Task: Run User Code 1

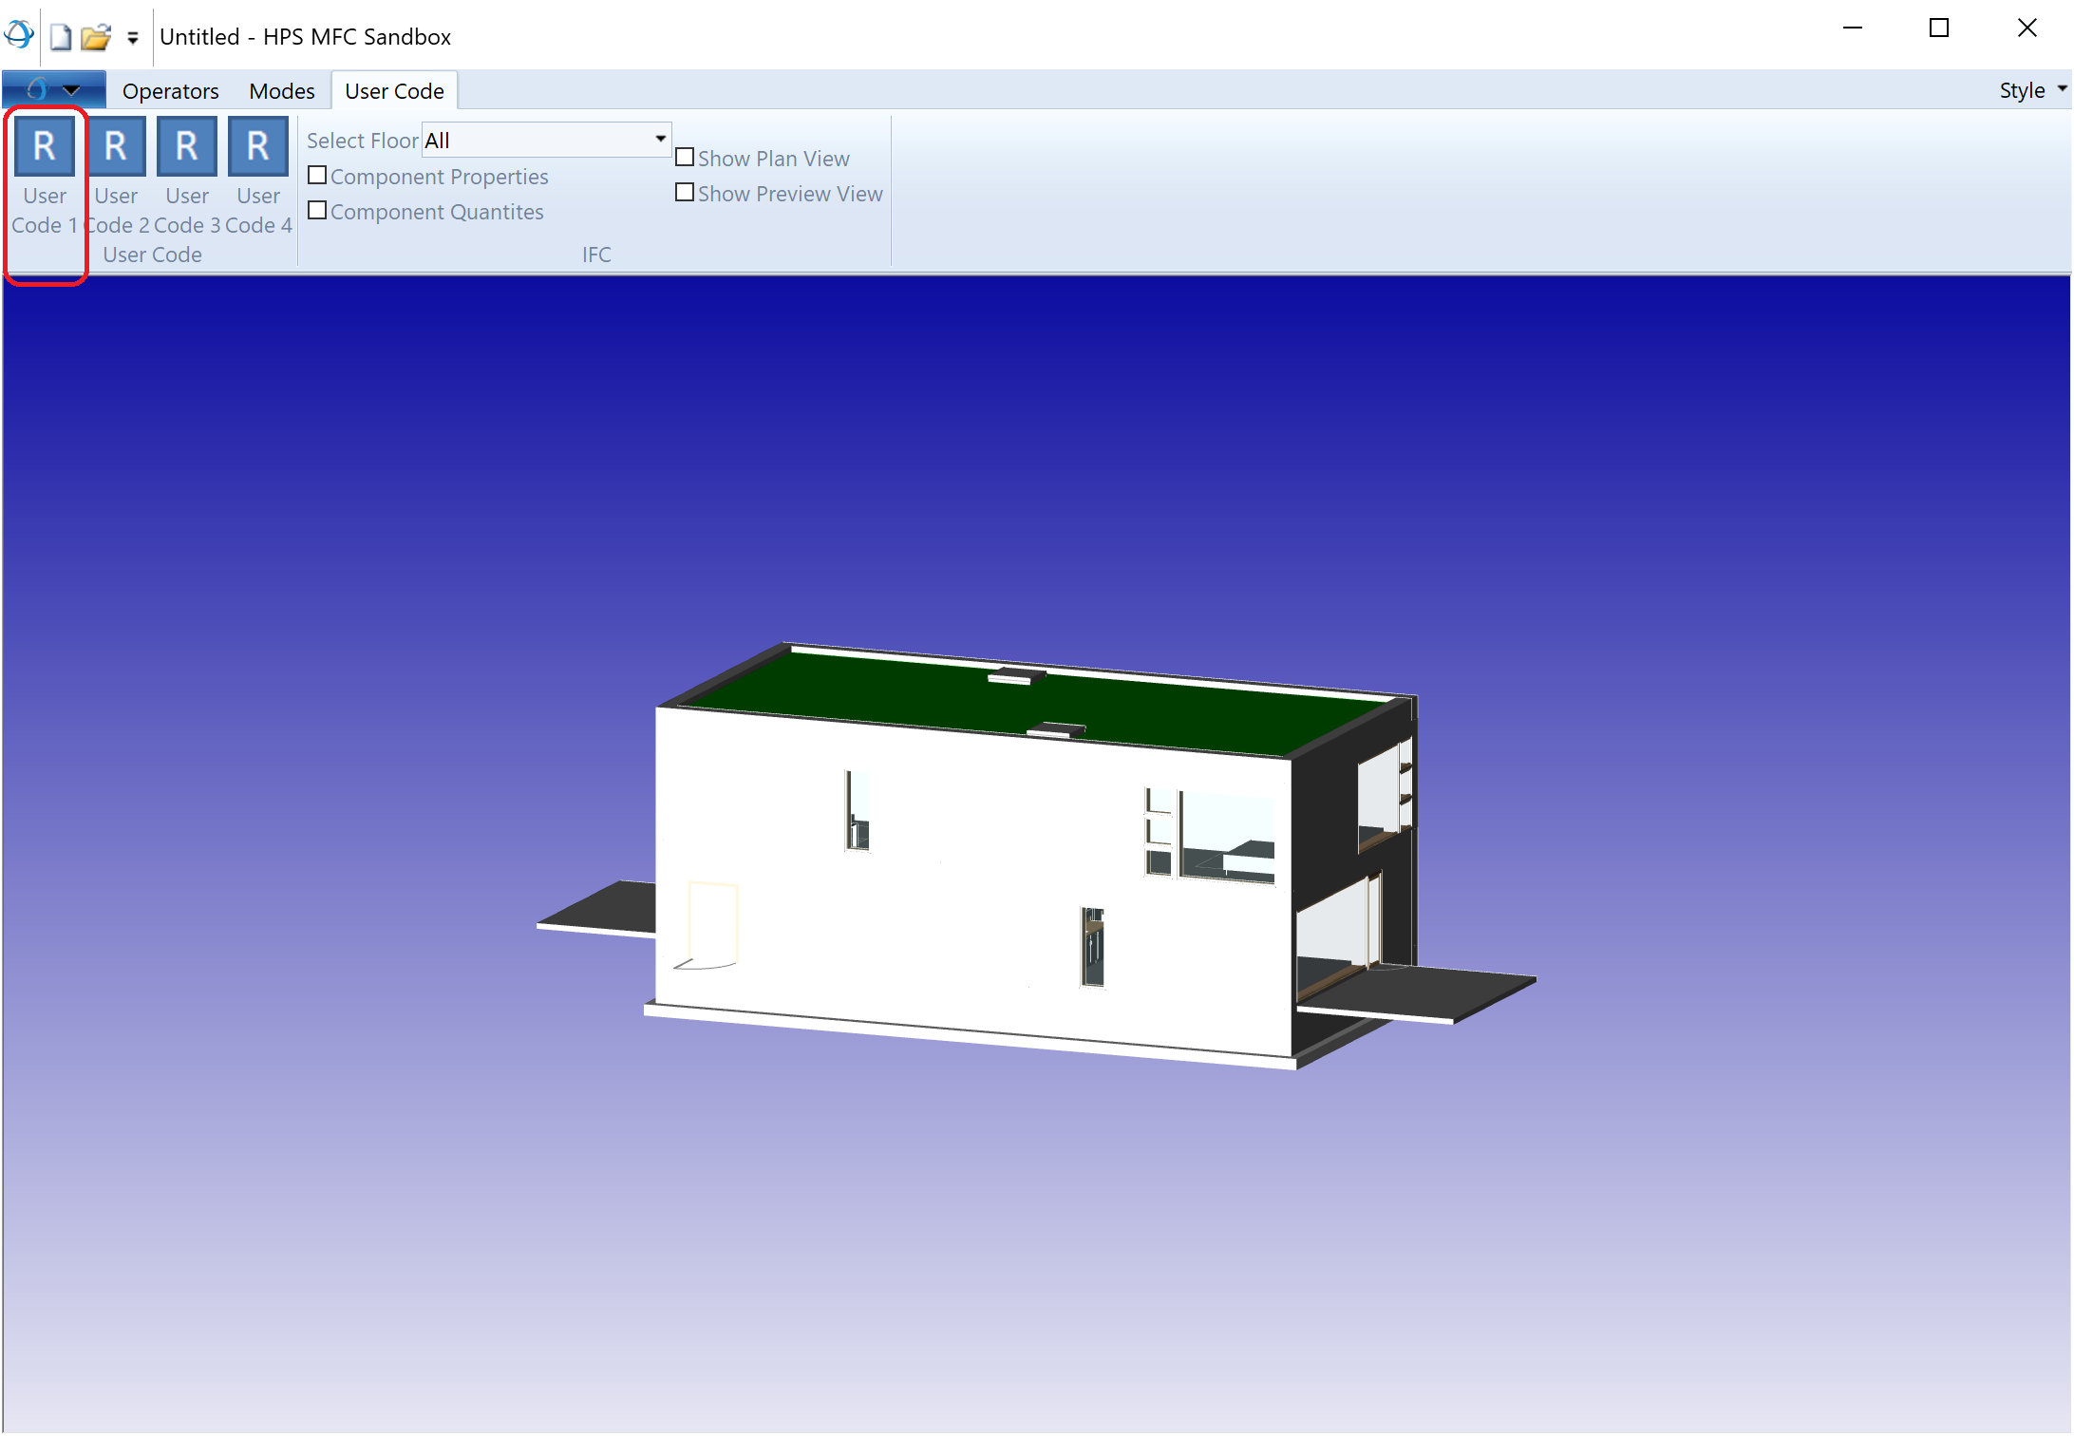Action: pos(45,176)
